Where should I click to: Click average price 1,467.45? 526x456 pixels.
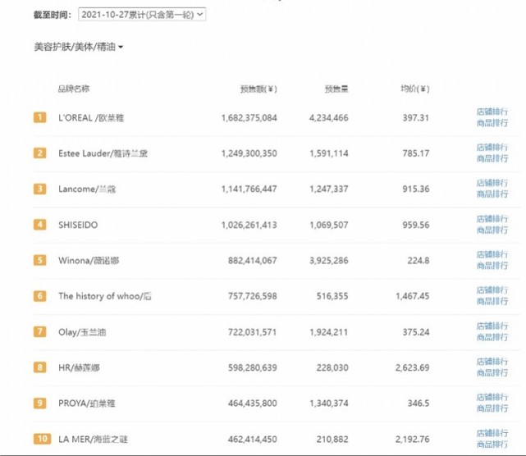[412, 296]
